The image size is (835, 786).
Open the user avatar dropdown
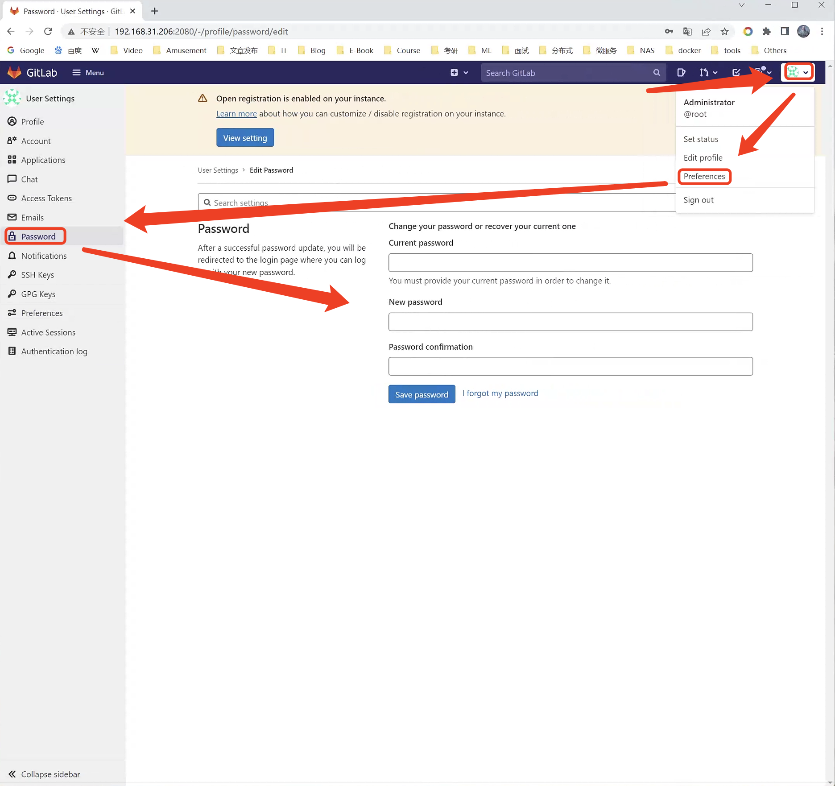tap(798, 72)
